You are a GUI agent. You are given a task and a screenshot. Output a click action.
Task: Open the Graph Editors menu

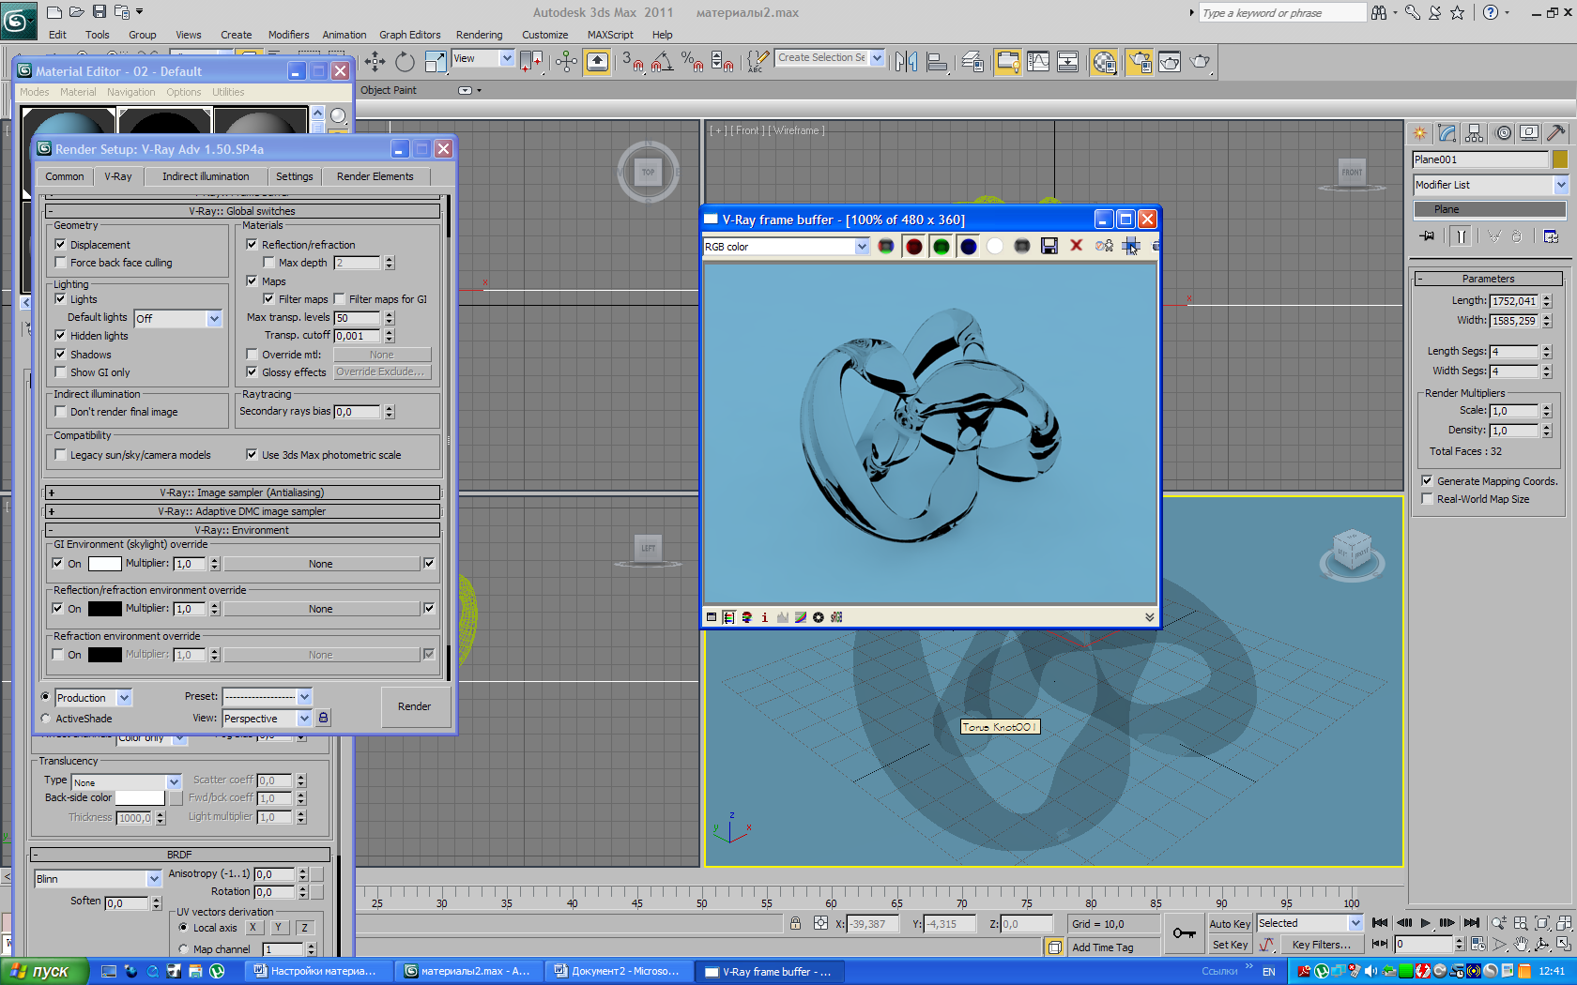(409, 35)
